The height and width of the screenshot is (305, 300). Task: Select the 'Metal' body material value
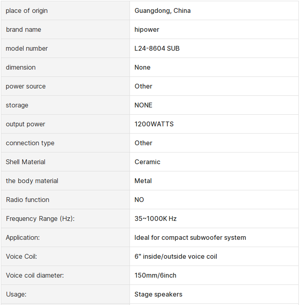pos(143,181)
